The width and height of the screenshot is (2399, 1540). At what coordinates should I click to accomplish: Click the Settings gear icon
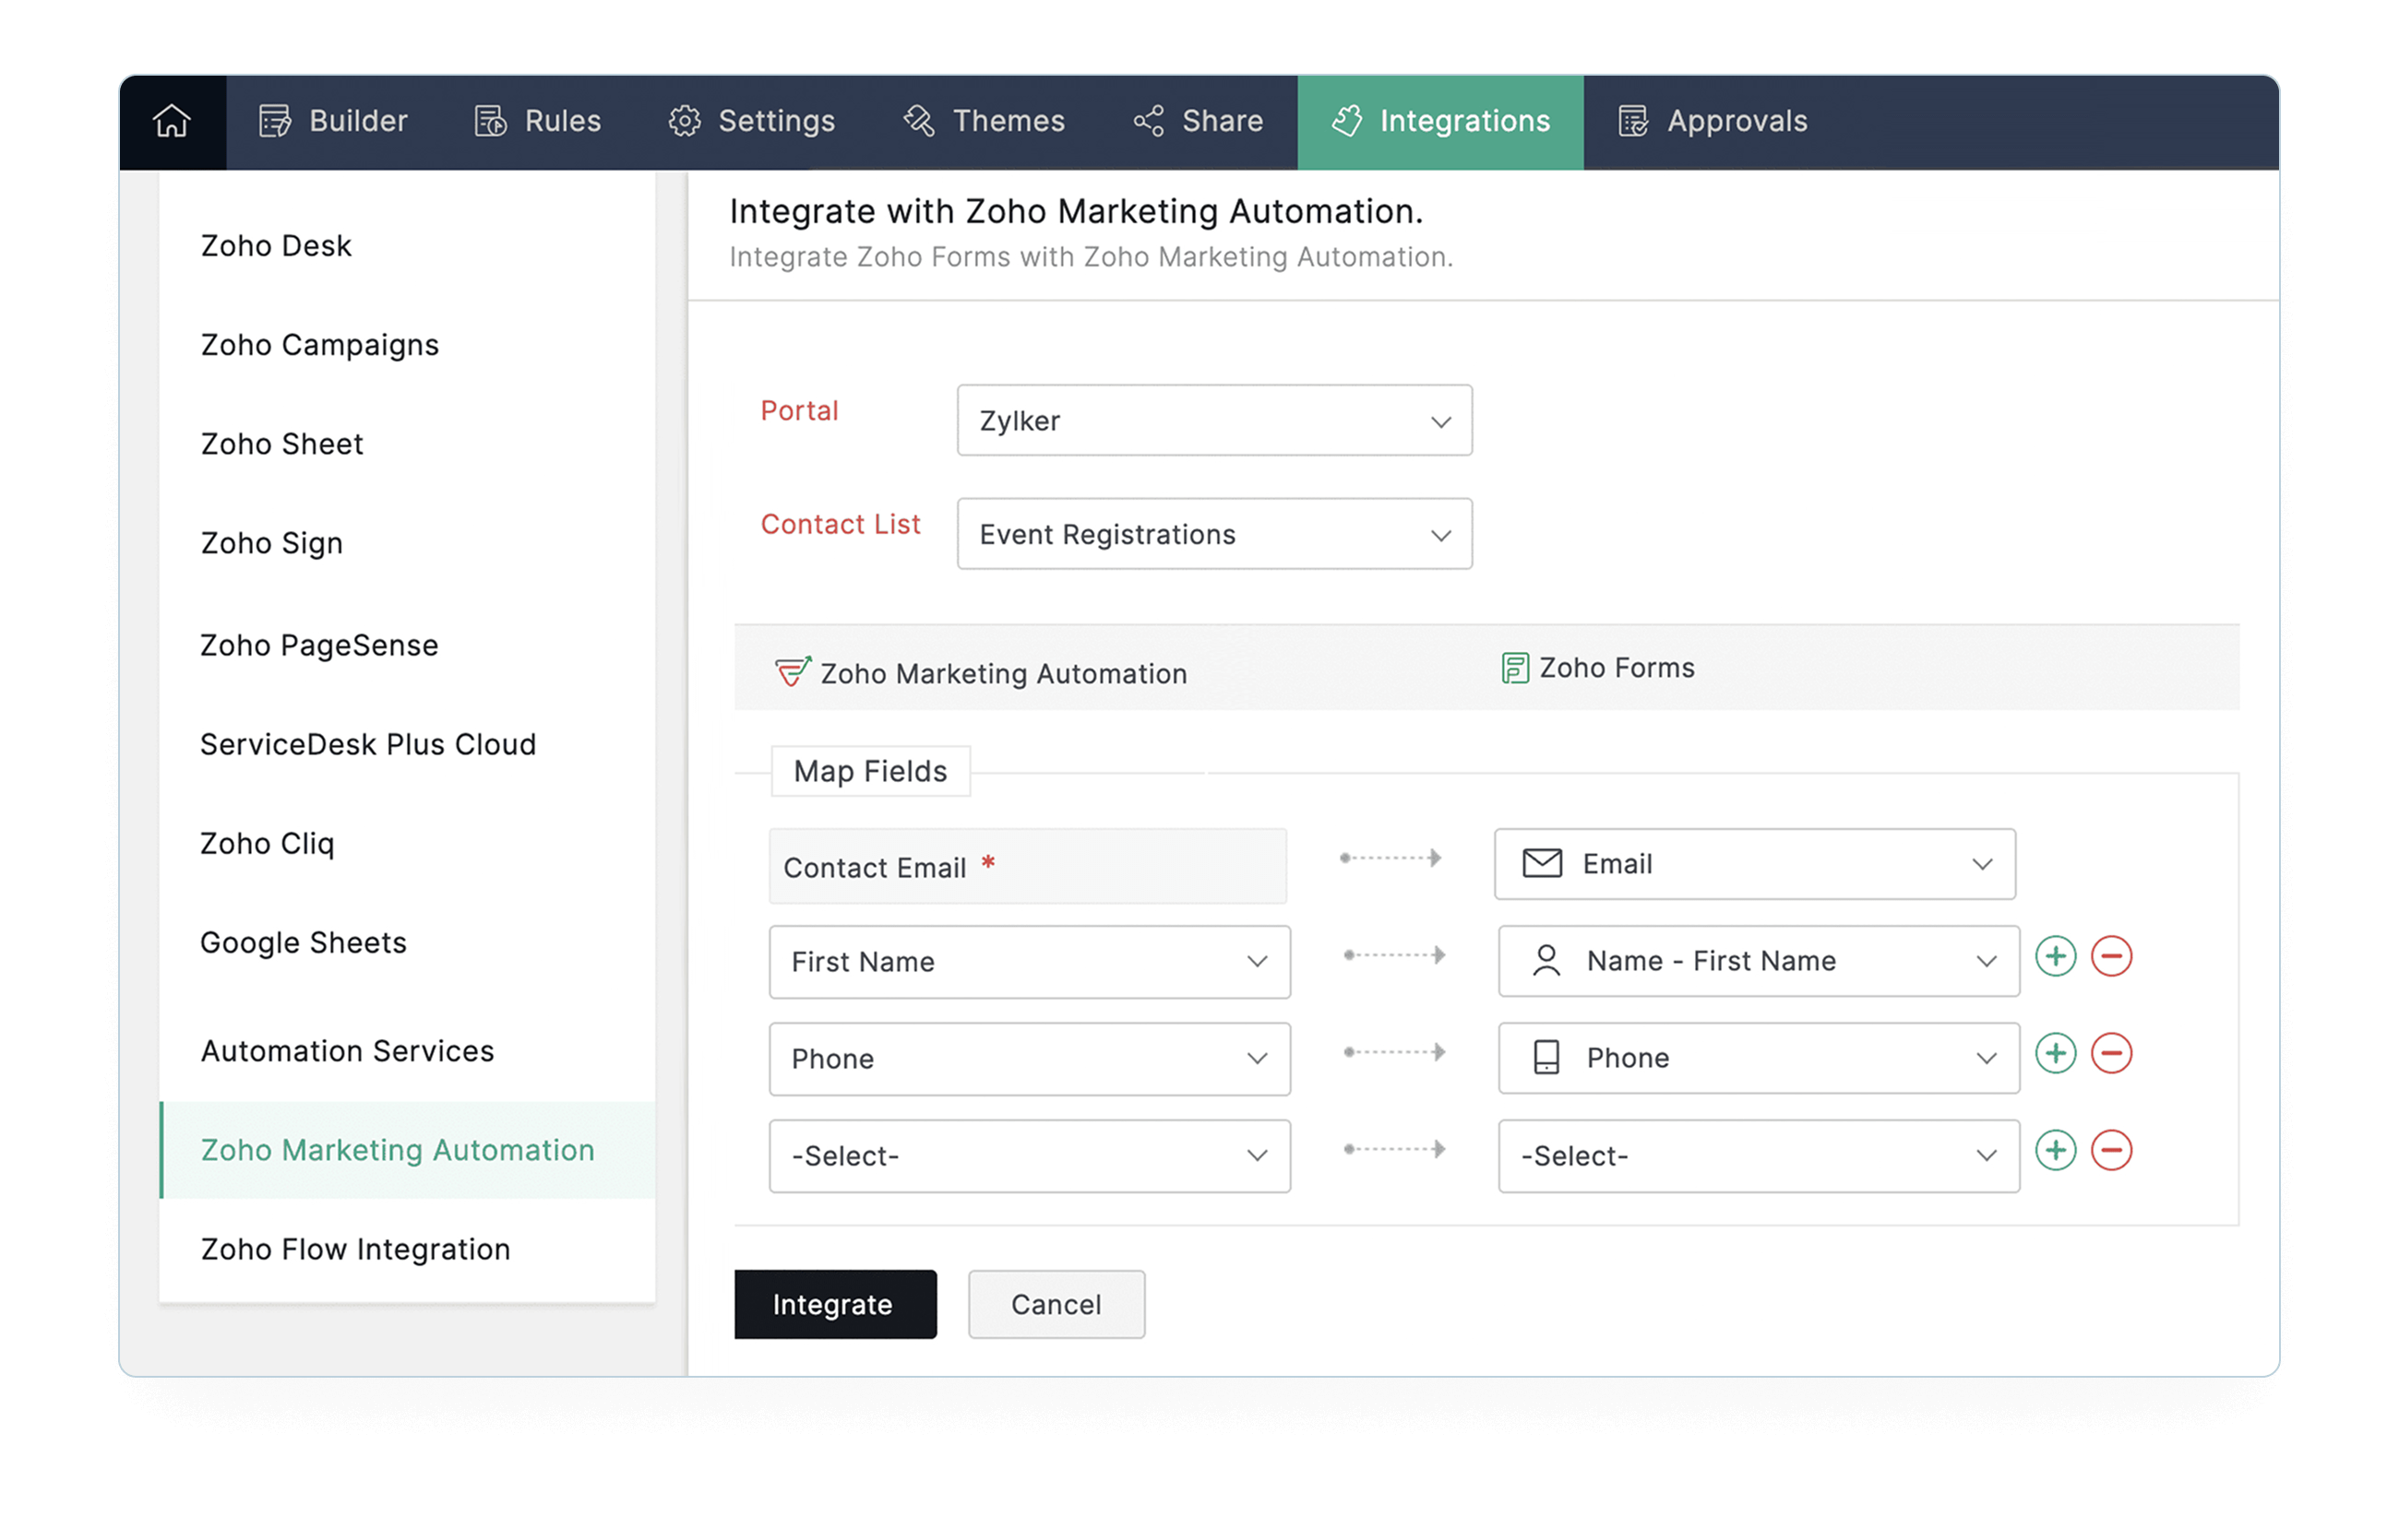coord(685,121)
